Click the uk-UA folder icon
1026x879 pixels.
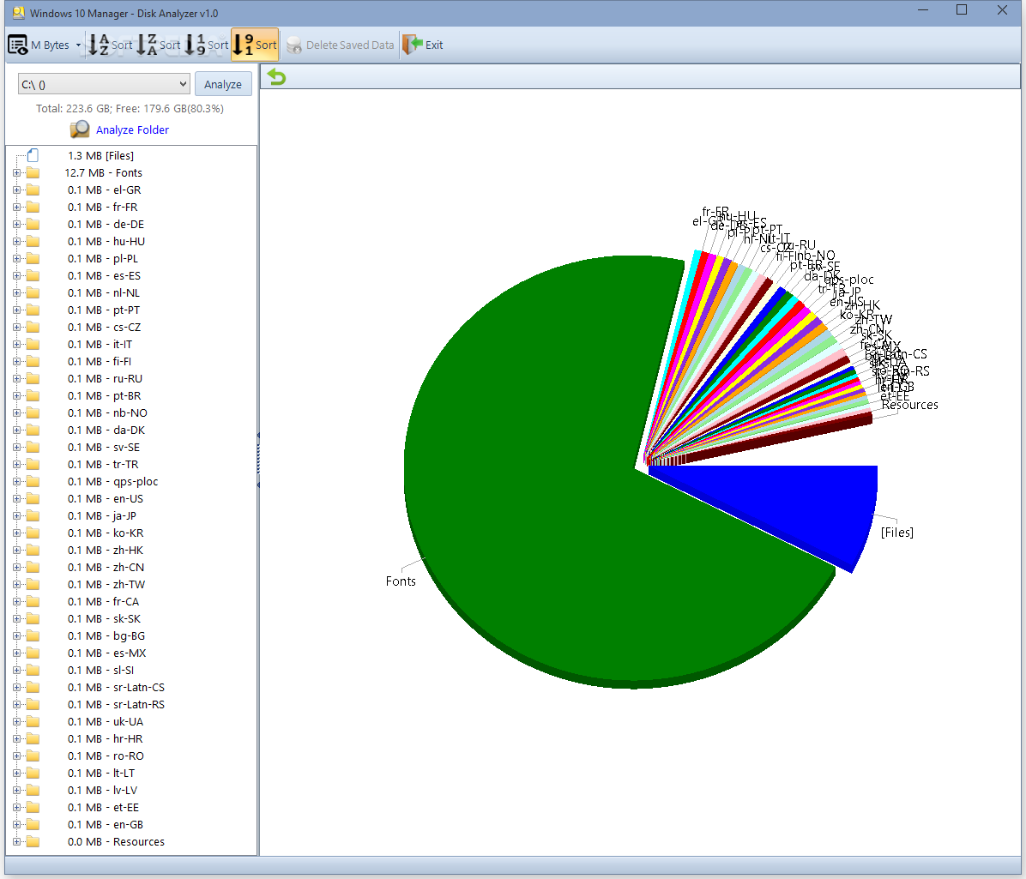coord(33,721)
